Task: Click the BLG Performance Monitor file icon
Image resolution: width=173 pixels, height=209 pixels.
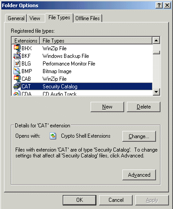Action: point(17,63)
